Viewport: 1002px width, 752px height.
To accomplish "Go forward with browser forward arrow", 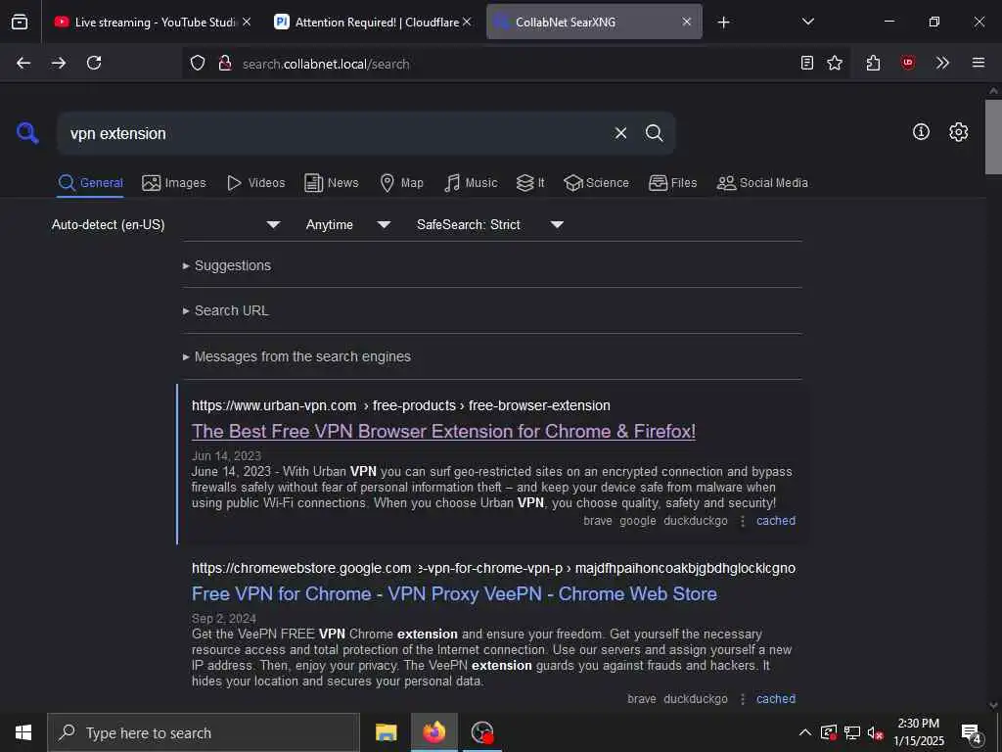I will pyautogui.click(x=59, y=63).
